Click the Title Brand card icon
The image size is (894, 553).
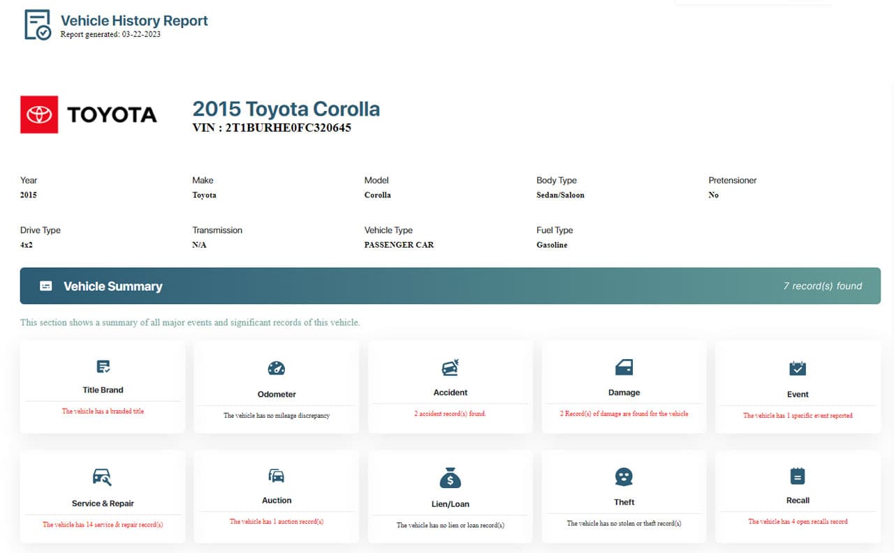tap(103, 366)
